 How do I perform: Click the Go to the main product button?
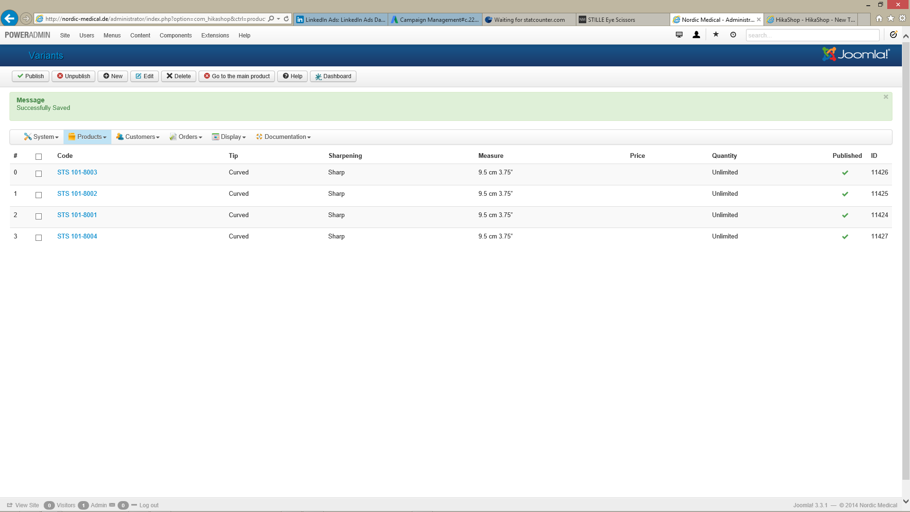(237, 76)
